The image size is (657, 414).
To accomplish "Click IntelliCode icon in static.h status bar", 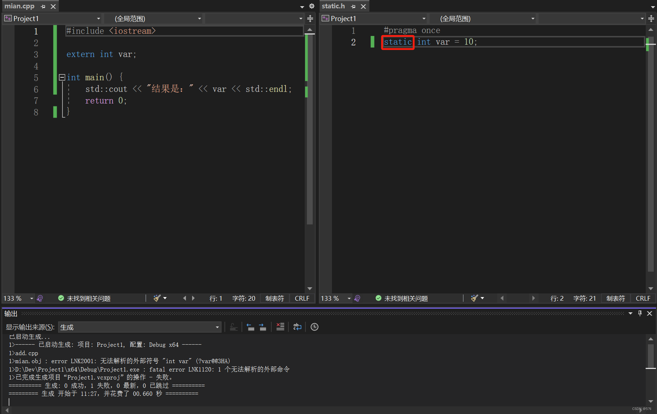I will coord(357,299).
